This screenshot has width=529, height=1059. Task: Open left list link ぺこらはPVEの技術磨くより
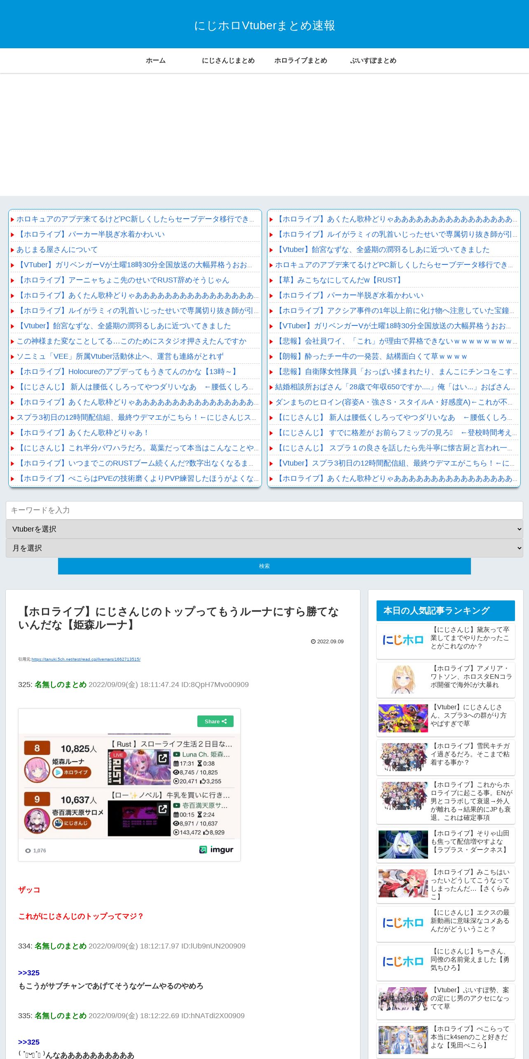tap(138, 478)
